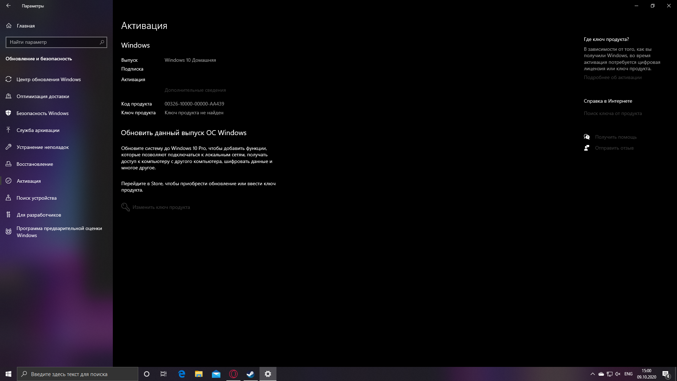Go back with the arrow in Settings

(x=8, y=6)
